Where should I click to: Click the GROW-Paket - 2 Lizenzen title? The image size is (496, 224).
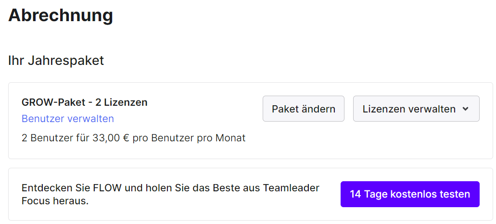pyautogui.click(x=85, y=102)
